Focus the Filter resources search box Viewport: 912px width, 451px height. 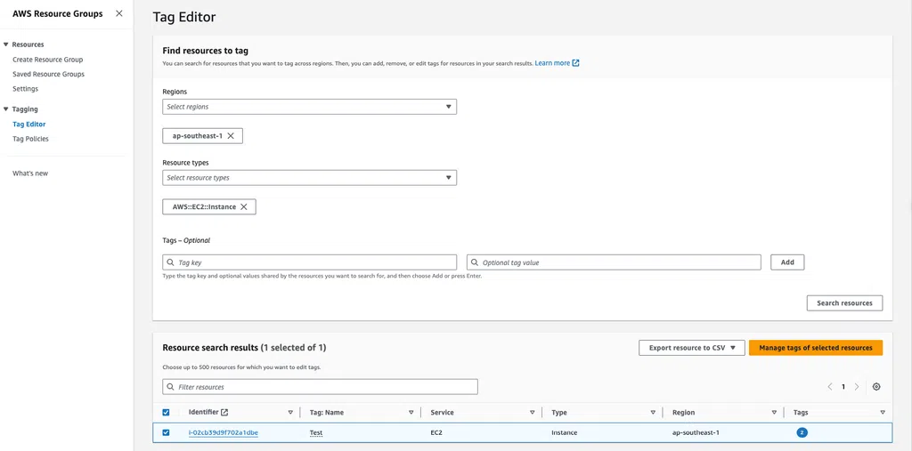coord(320,386)
